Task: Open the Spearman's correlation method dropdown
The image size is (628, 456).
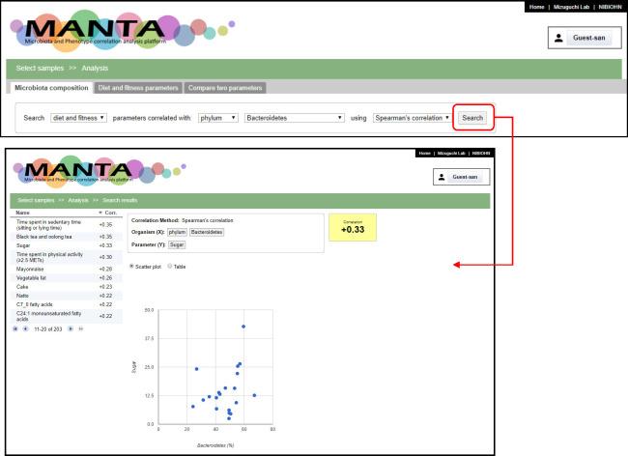Action: click(413, 118)
